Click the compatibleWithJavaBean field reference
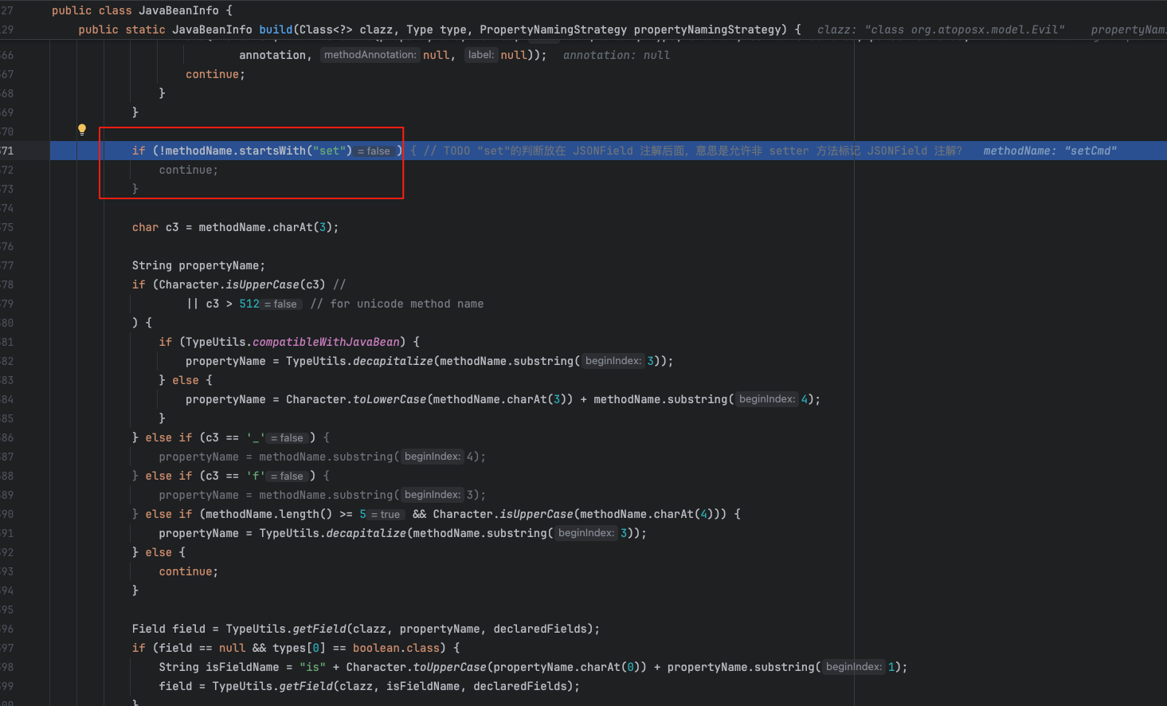Screen dimensions: 1167x706 pyautogui.click(x=326, y=342)
